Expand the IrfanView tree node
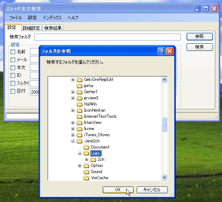Image resolution: width=222 pixels, height=202 pixels. point(73,123)
